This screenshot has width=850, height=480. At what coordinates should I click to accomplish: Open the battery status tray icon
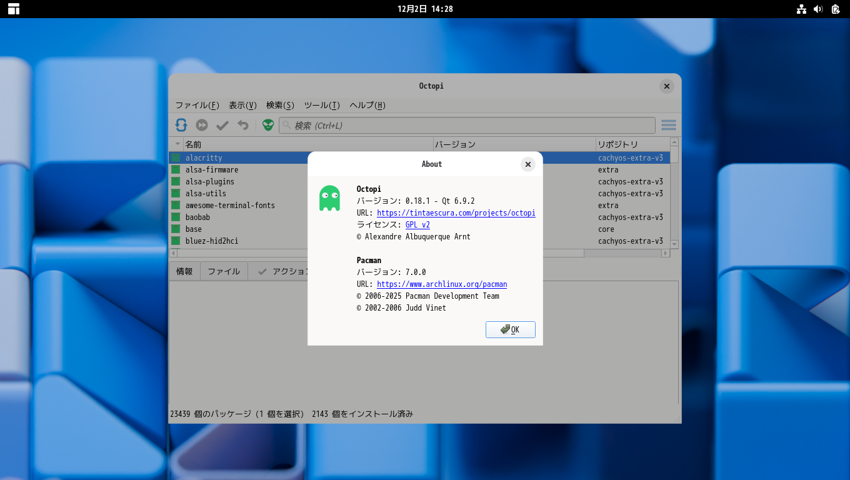pos(836,9)
